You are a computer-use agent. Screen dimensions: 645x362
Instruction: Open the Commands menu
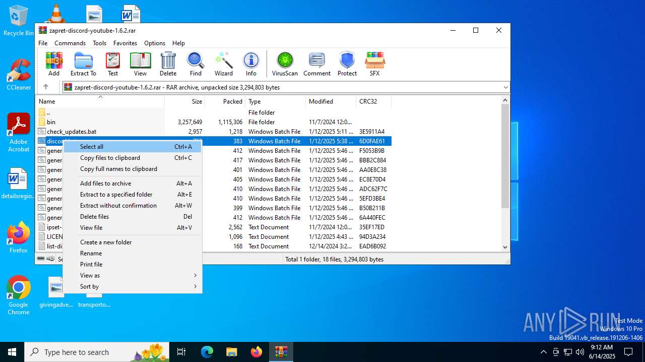(x=70, y=43)
